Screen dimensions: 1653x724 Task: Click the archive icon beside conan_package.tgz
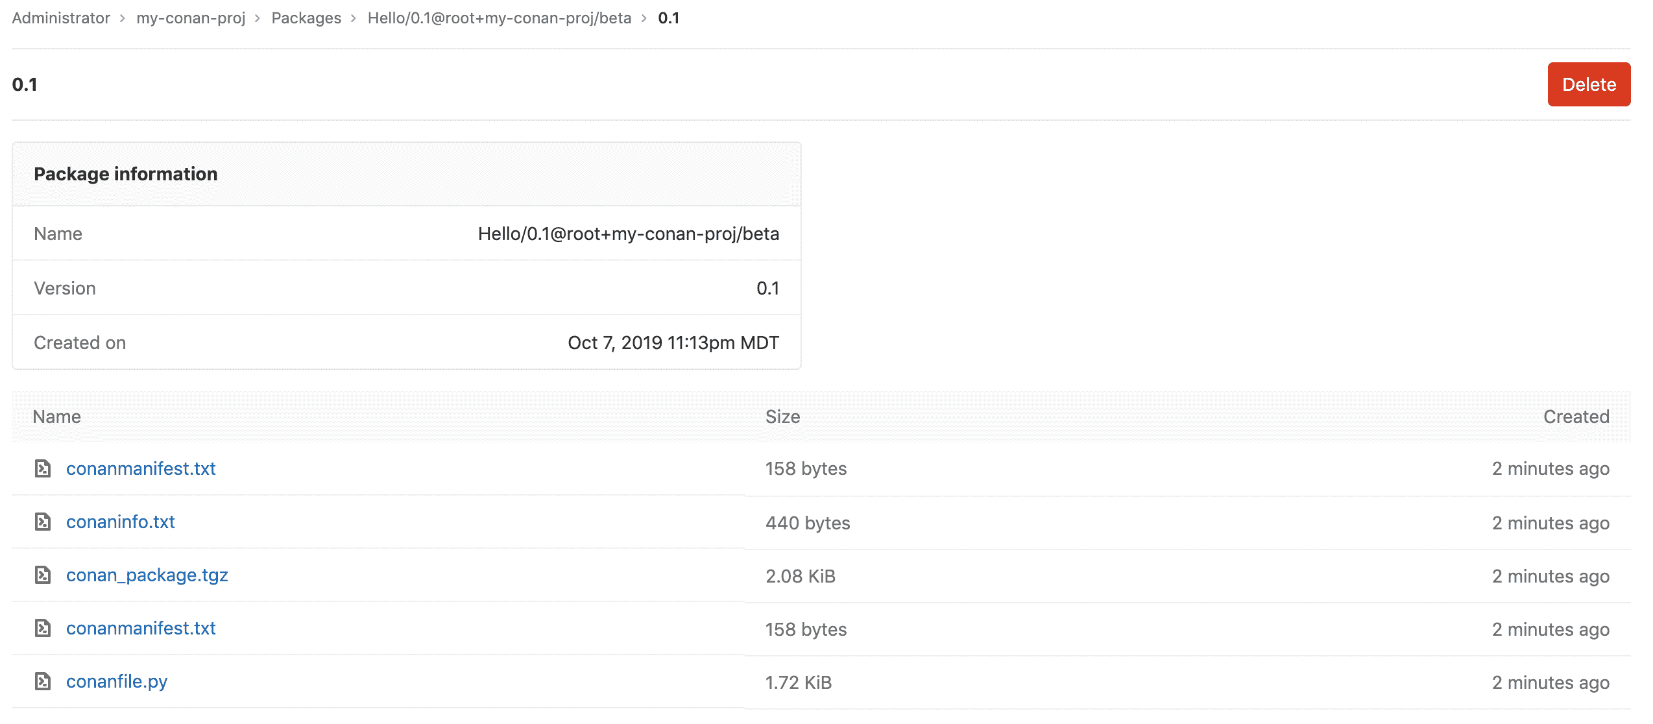tap(43, 575)
